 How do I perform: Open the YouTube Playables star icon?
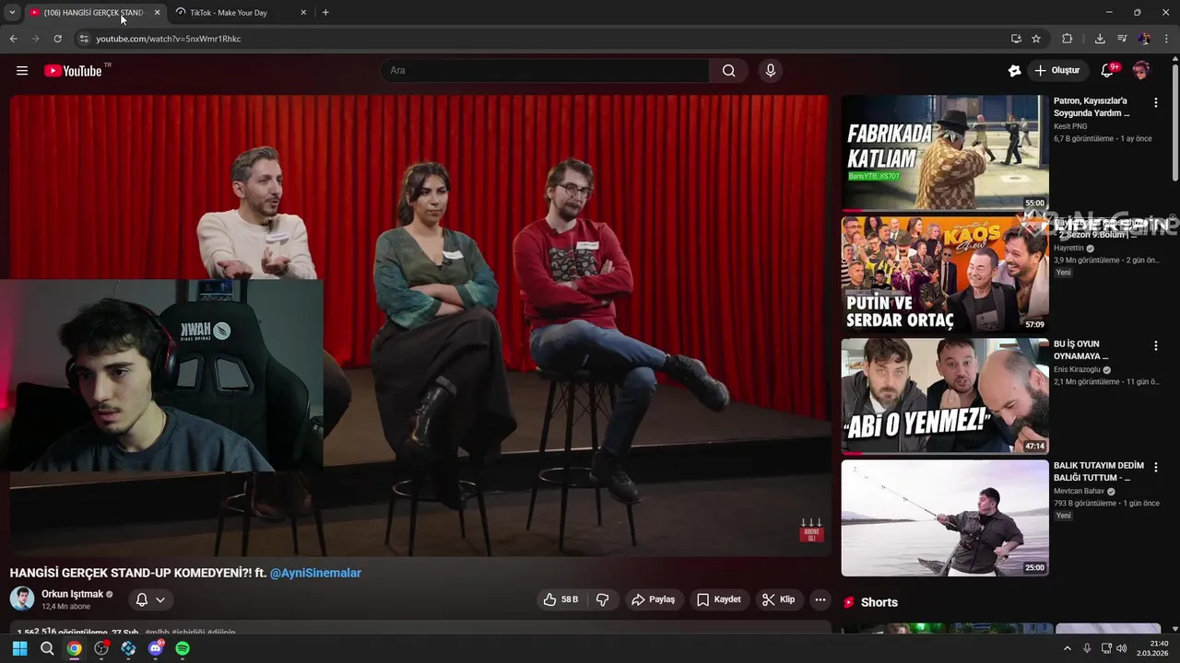pos(1014,71)
